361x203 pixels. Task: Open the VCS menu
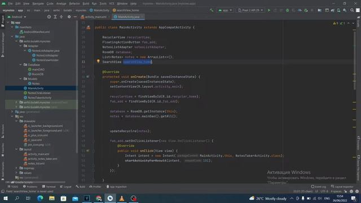click(112, 3)
